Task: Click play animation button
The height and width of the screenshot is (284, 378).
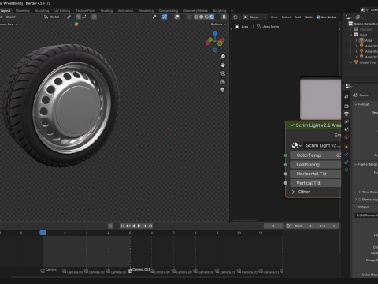Action: (139, 226)
